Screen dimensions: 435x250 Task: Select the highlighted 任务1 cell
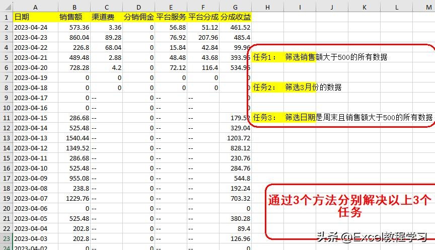pos(267,57)
